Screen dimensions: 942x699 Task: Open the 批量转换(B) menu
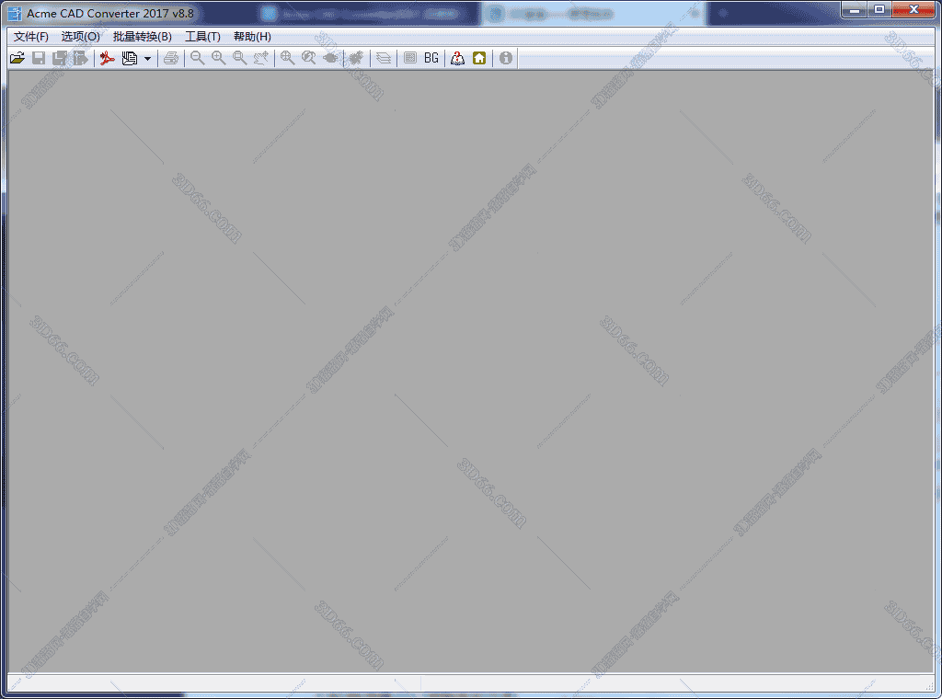point(142,37)
